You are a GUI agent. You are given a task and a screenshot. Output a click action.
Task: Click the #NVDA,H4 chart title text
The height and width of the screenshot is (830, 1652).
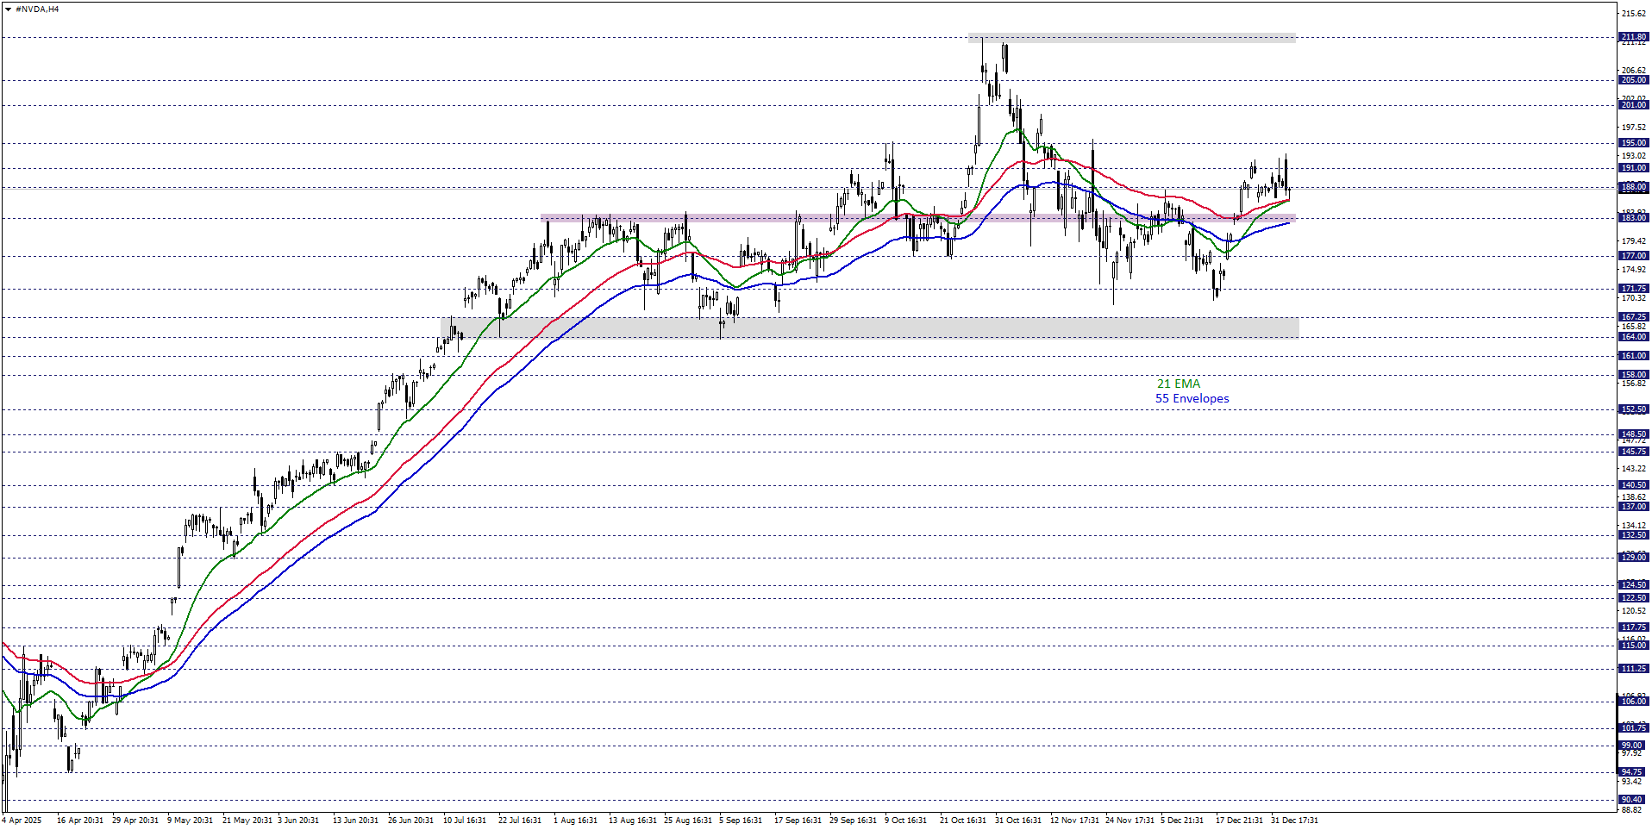click(37, 9)
